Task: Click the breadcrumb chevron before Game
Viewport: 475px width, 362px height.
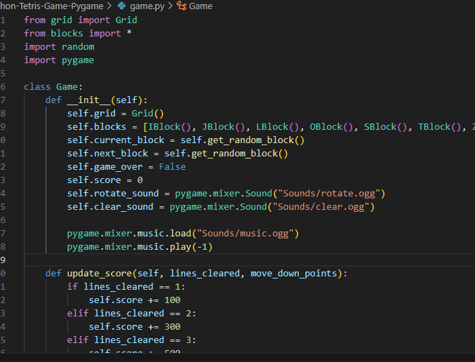Action: (x=170, y=6)
